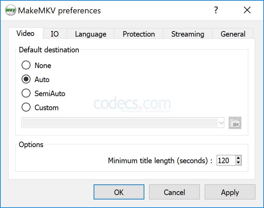Image resolution: width=264 pixels, height=208 pixels.
Task: Click the minimum title length value field
Action: 226,160
